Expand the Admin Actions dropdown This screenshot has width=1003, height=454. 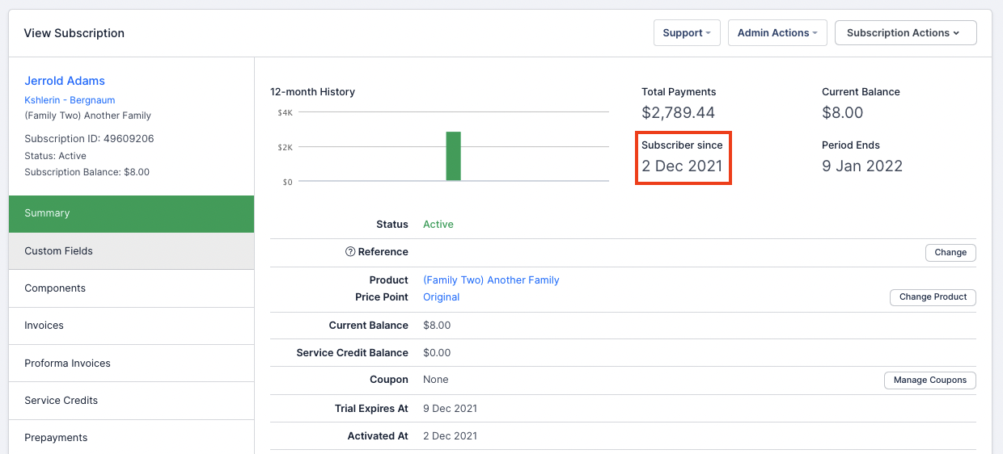(x=777, y=33)
